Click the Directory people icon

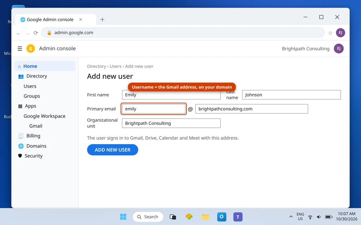tap(21, 76)
